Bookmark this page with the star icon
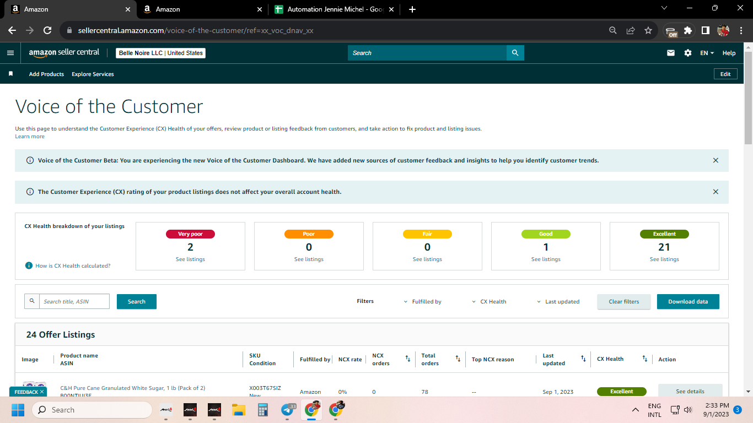Screen dimensions: 753x423 [x=648, y=30]
